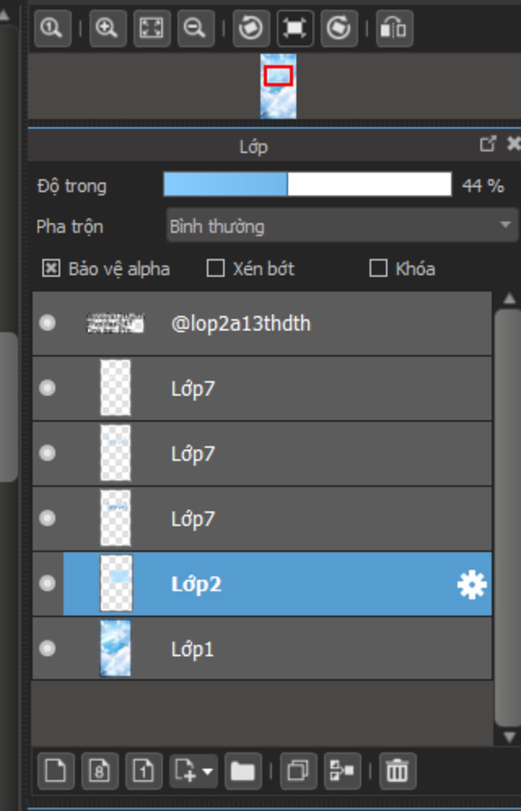Hide the Lớp1 layer visibility dot

tap(47, 648)
